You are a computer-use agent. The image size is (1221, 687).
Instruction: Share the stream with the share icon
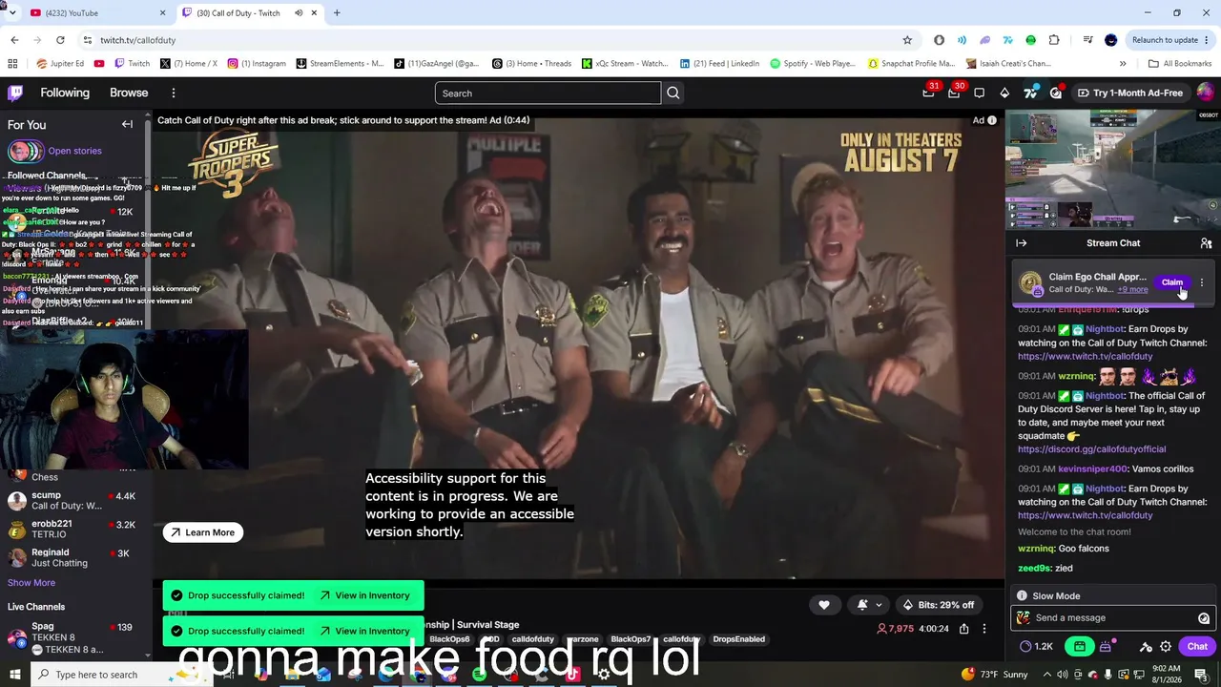point(964,629)
